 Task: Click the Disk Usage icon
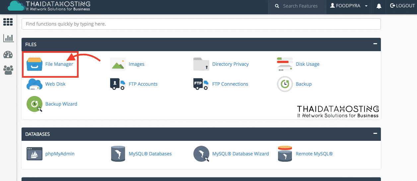pos(285,64)
